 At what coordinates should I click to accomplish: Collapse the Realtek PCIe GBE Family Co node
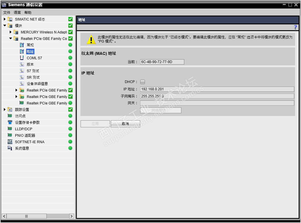click(11, 38)
